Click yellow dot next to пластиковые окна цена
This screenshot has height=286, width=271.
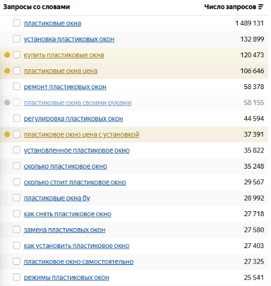[x=7, y=70]
